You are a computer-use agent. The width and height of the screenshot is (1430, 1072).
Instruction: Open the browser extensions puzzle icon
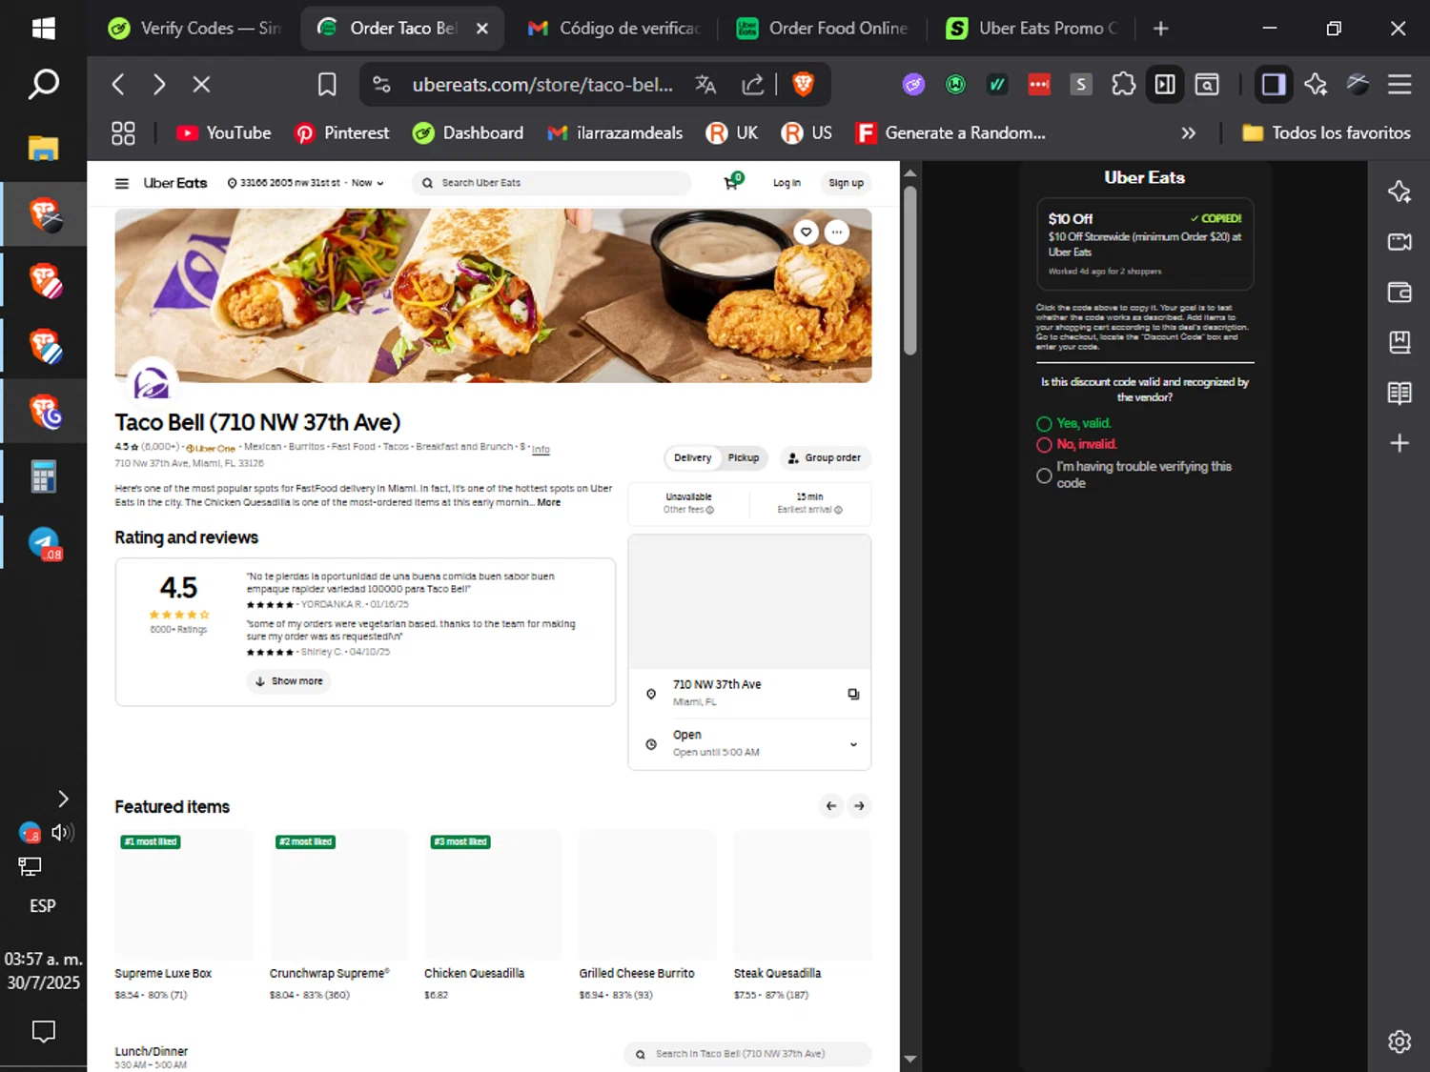[1123, 85]
